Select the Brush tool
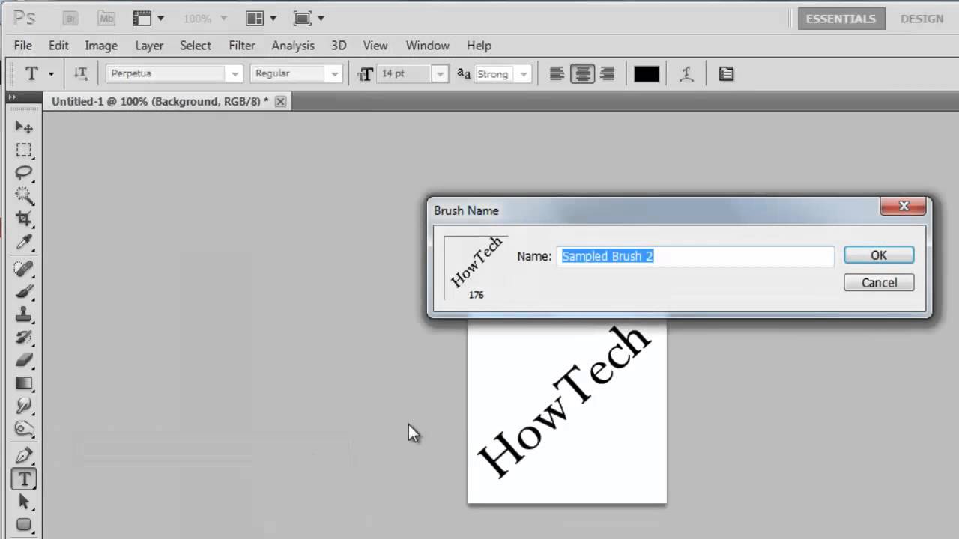Image resolution: width=959 pixels, height=539 pixels. coord(24,291)
